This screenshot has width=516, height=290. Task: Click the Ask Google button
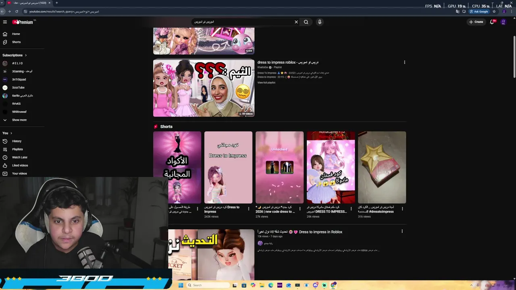479,11
